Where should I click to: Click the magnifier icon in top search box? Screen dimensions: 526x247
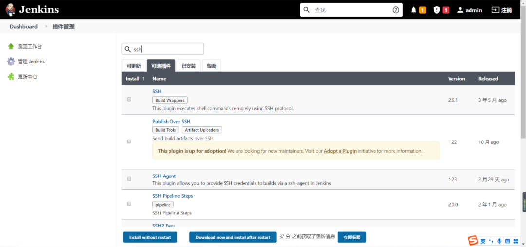307,10
